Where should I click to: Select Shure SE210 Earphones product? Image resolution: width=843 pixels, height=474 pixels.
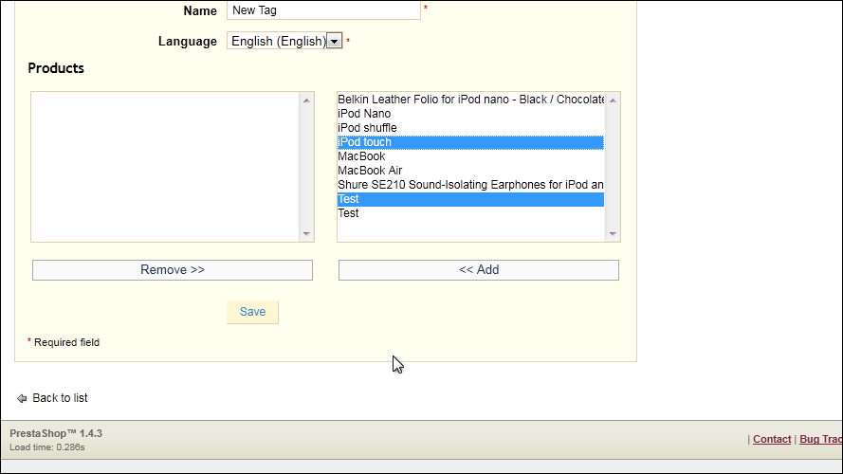470,185
